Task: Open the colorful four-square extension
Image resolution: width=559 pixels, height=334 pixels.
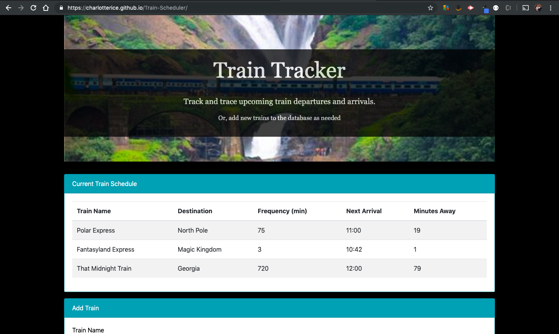Action: 446,8
